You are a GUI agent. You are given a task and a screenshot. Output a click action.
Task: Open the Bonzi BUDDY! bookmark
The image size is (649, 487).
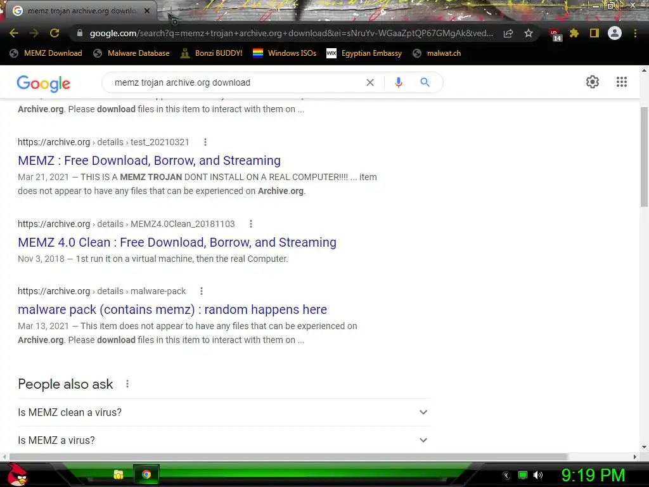212,53
